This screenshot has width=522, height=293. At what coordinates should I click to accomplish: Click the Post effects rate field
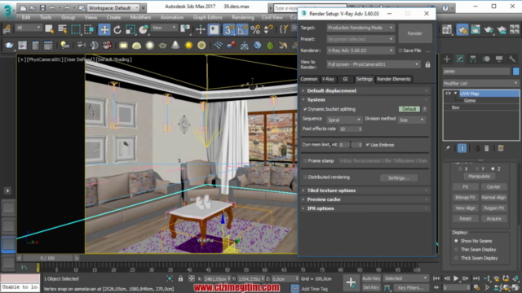click(351, 129)
